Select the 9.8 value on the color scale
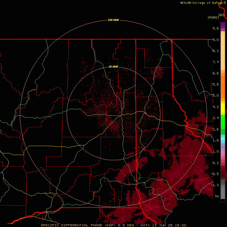The height and width of the screenshot is (227, 227). coord(216,28)
